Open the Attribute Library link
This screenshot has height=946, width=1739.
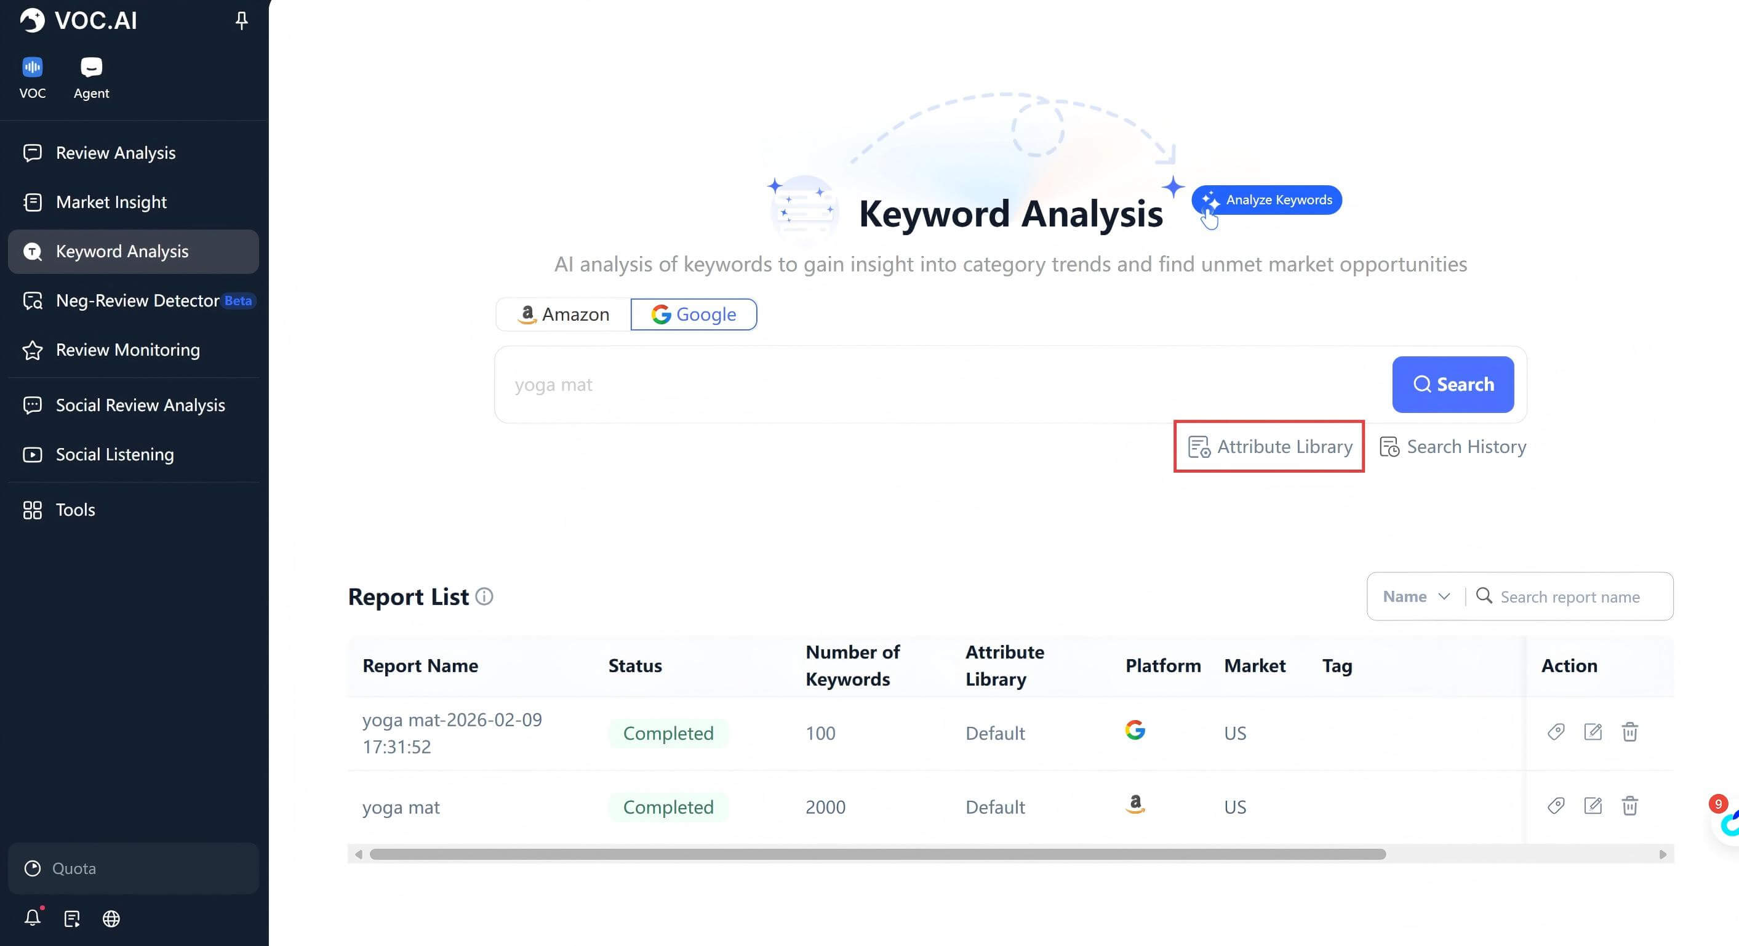(1270, 446)
